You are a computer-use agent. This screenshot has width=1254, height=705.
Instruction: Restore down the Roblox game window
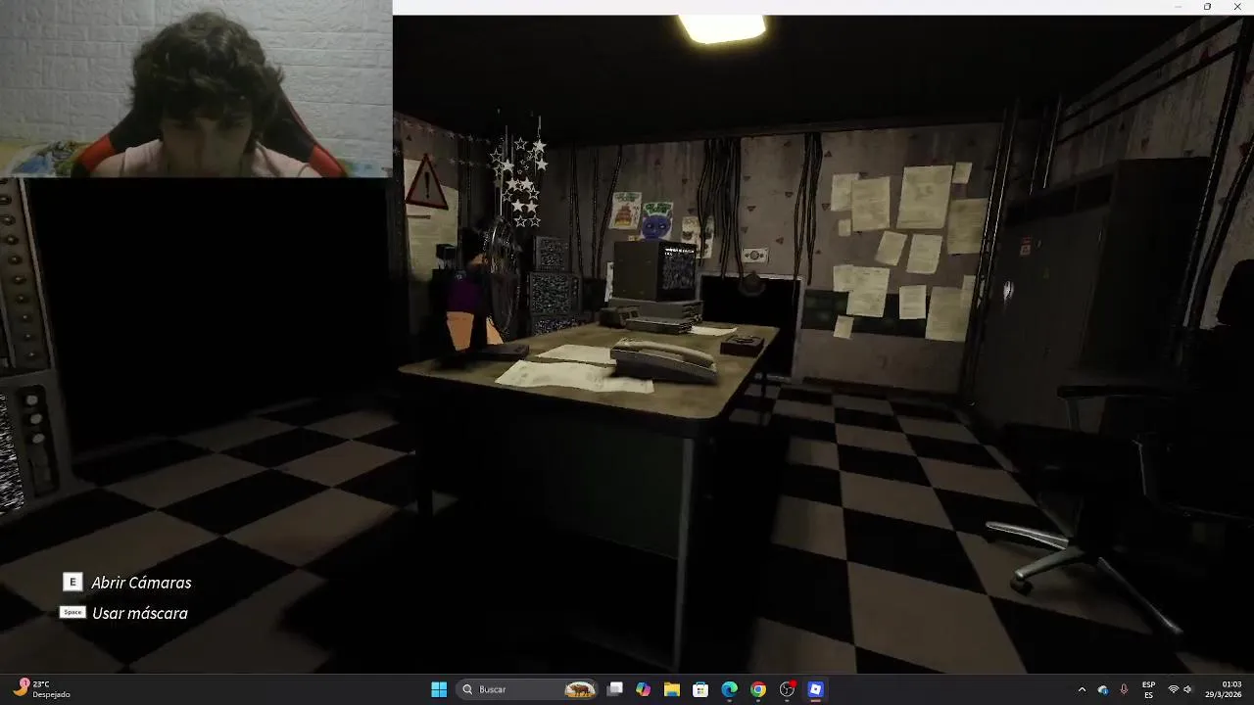click(x=1207, y=7)
